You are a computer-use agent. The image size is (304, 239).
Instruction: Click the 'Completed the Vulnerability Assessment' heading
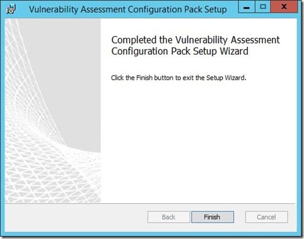[x=195, y=40]
